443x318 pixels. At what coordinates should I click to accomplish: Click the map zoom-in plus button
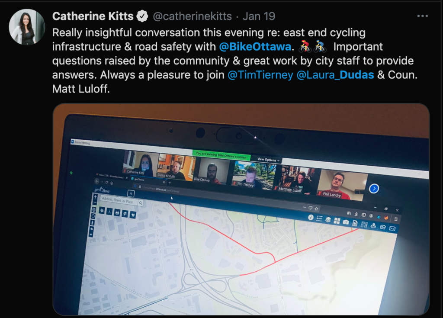96,196
